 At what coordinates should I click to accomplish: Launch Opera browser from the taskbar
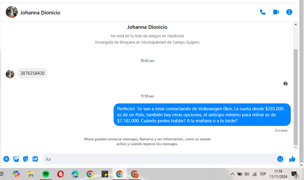click(x=60, y=174)
